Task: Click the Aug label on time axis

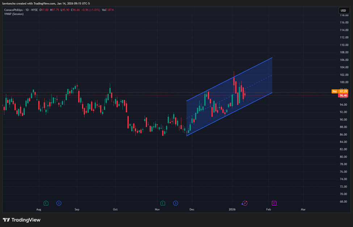Action: (39, 209)
